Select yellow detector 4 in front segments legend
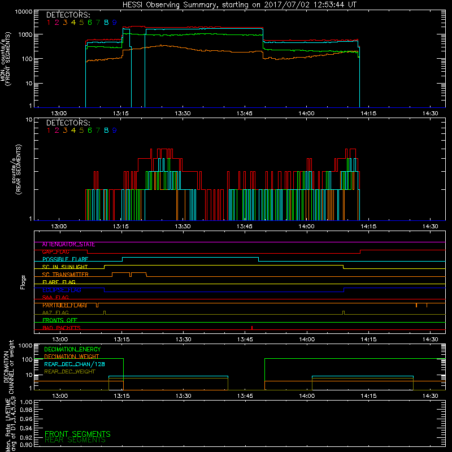The height and width of the screenshot is (452, 452). (x=73, y=23)
